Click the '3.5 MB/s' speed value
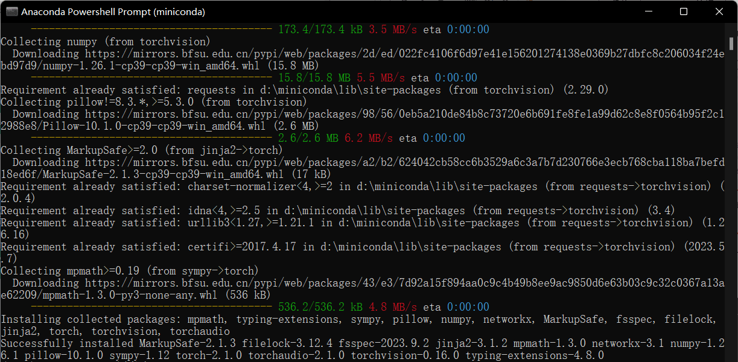Viewport: 738px width, 362px height. 393,30
